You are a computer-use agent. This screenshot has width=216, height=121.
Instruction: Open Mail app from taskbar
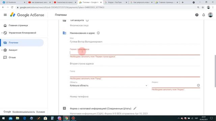click(x=10, y=118)
